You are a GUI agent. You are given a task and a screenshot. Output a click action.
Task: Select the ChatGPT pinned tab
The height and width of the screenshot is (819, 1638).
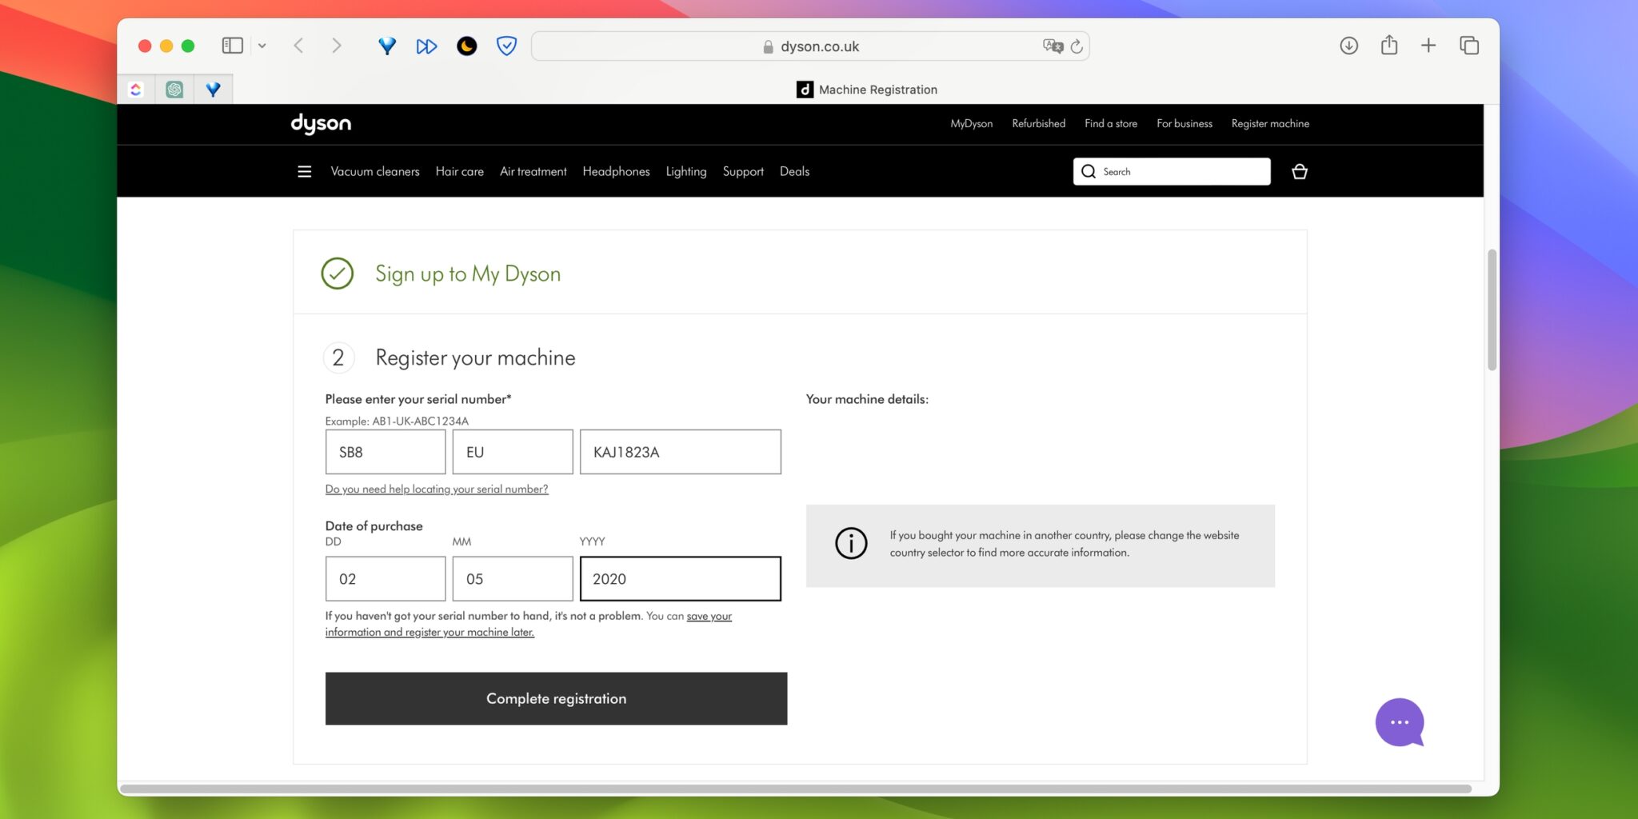coord(174,90)
